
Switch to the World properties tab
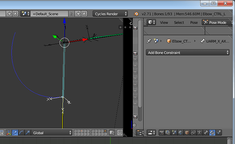[181, 133]
